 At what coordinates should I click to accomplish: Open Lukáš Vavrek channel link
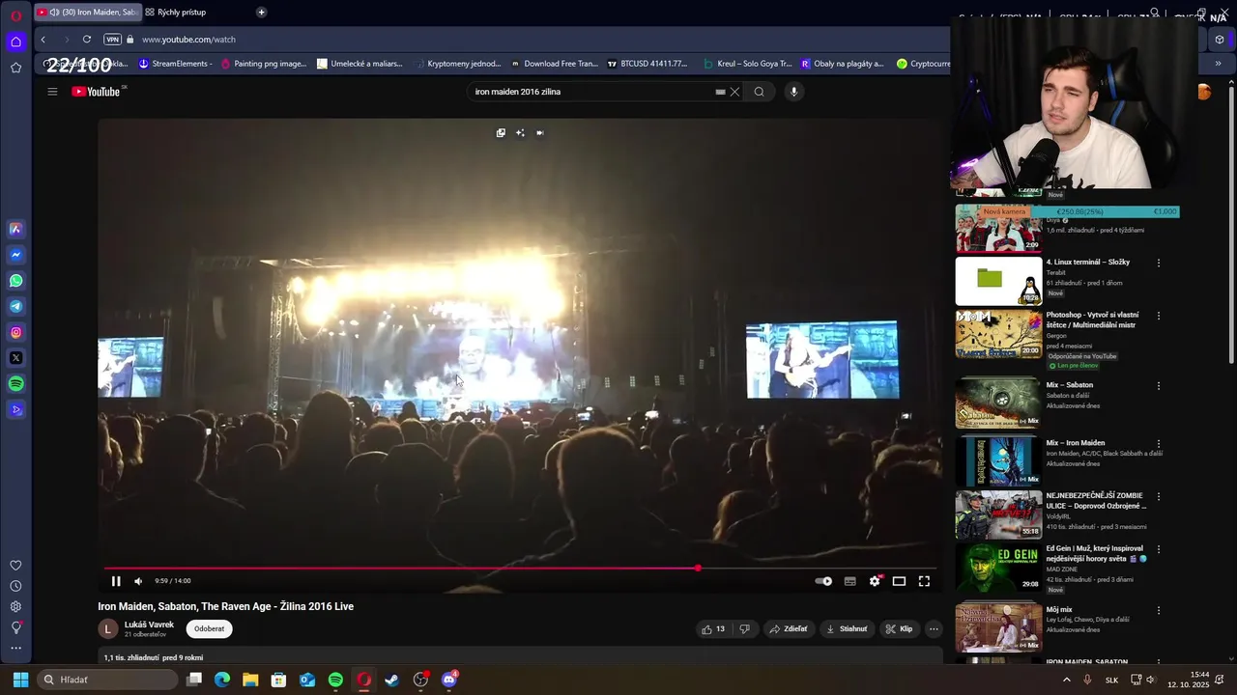149,625
